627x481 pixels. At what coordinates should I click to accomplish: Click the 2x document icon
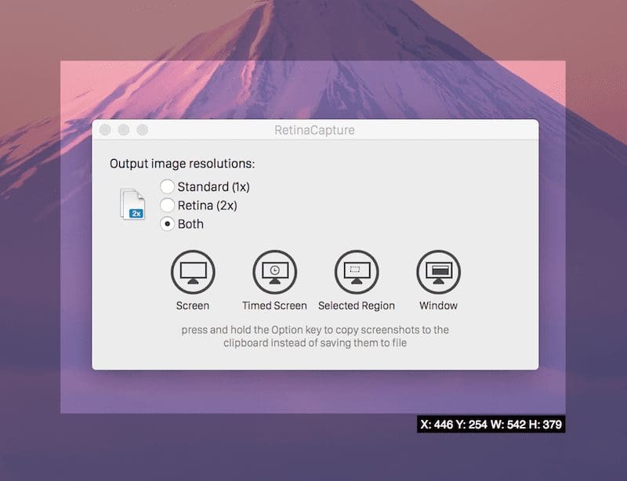132,204
